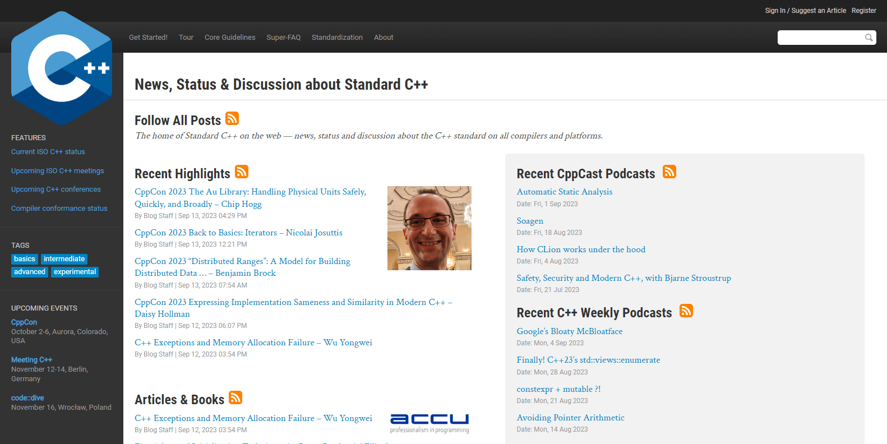Open the Follow All Posts RSS feed icon

coord(232,118)
